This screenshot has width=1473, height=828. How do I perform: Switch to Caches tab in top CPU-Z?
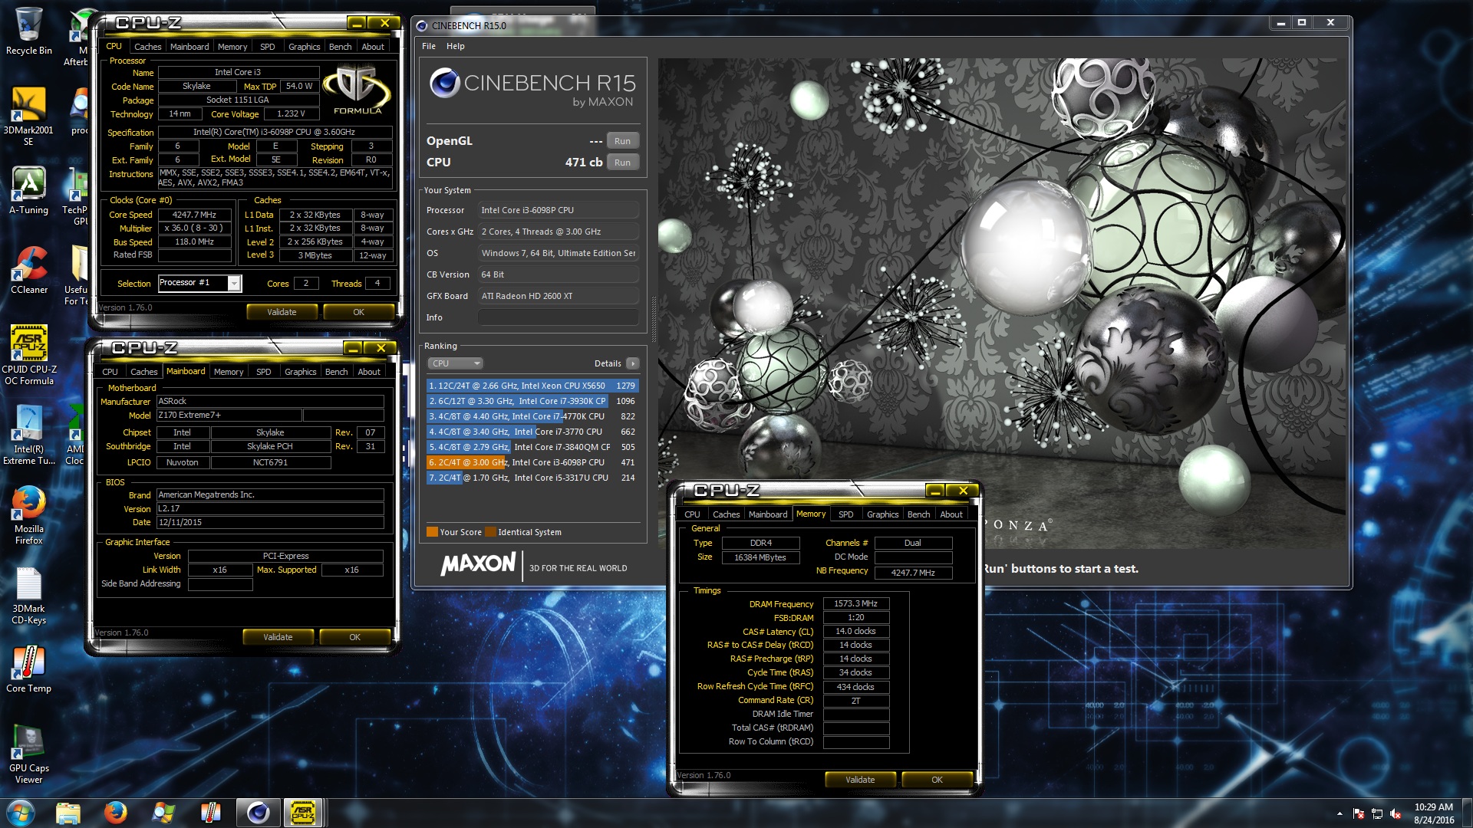tap(148, 47)
